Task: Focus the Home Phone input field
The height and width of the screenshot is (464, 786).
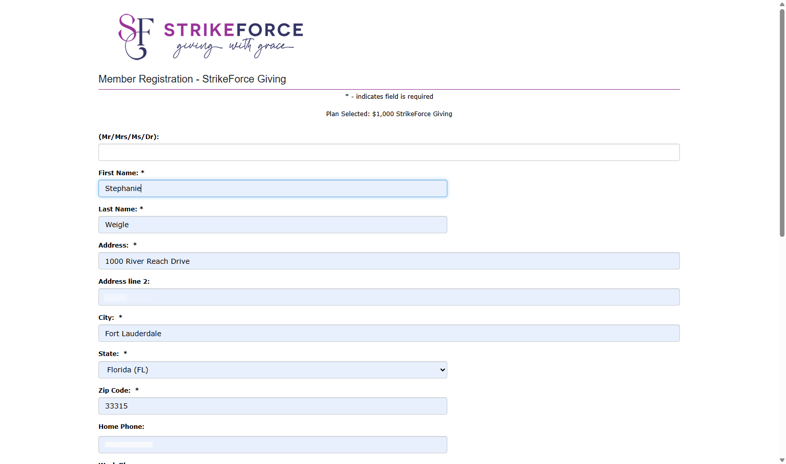Action: pyautogui.click(x=272, y=445)
